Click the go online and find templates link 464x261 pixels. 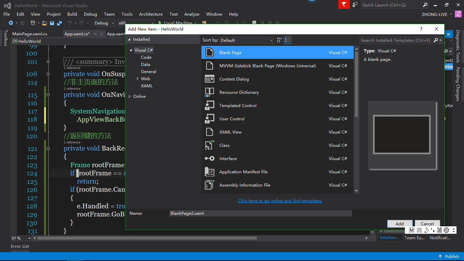coord(280,201)
